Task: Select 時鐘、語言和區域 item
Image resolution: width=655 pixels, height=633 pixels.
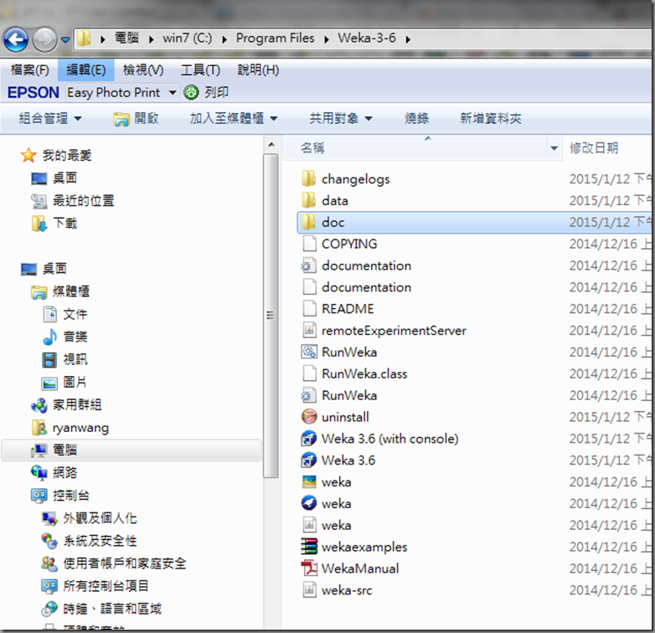Action: pyautogui.click(x=101, y=609)
